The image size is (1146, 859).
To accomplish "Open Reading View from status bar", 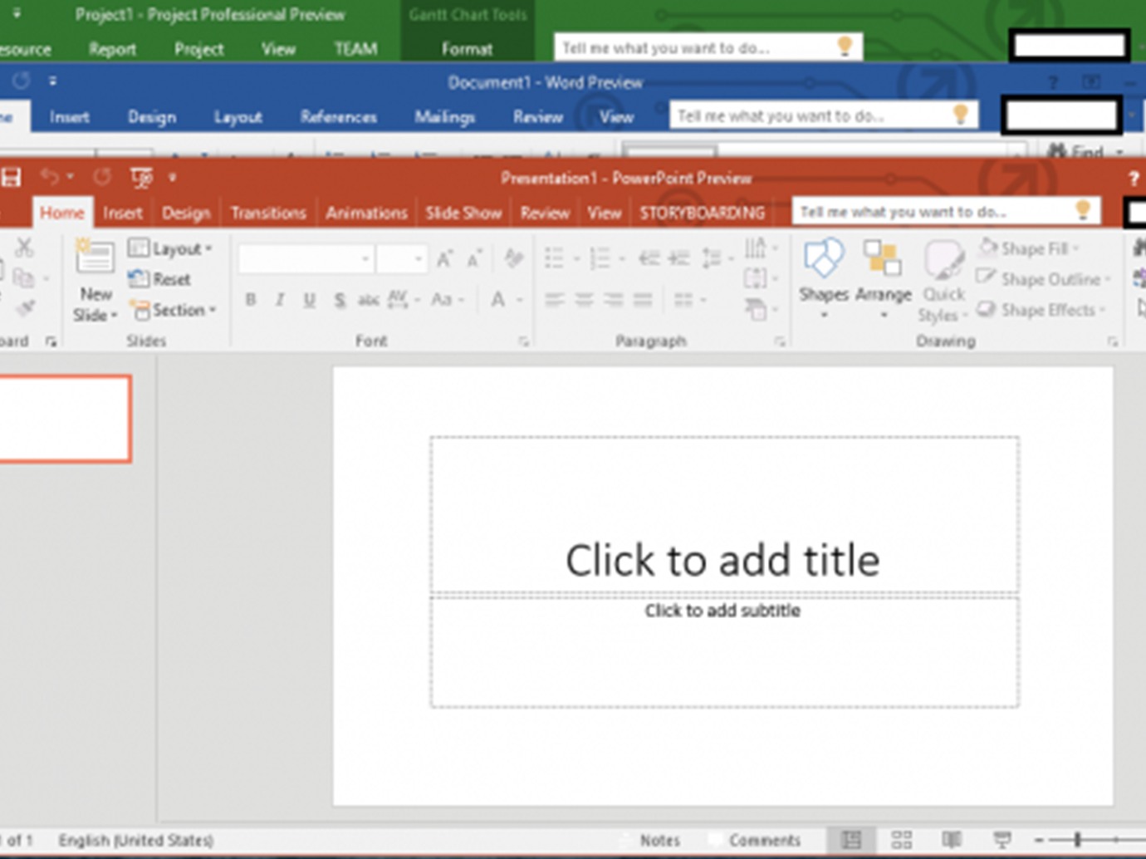I will [x=952, y=840].
